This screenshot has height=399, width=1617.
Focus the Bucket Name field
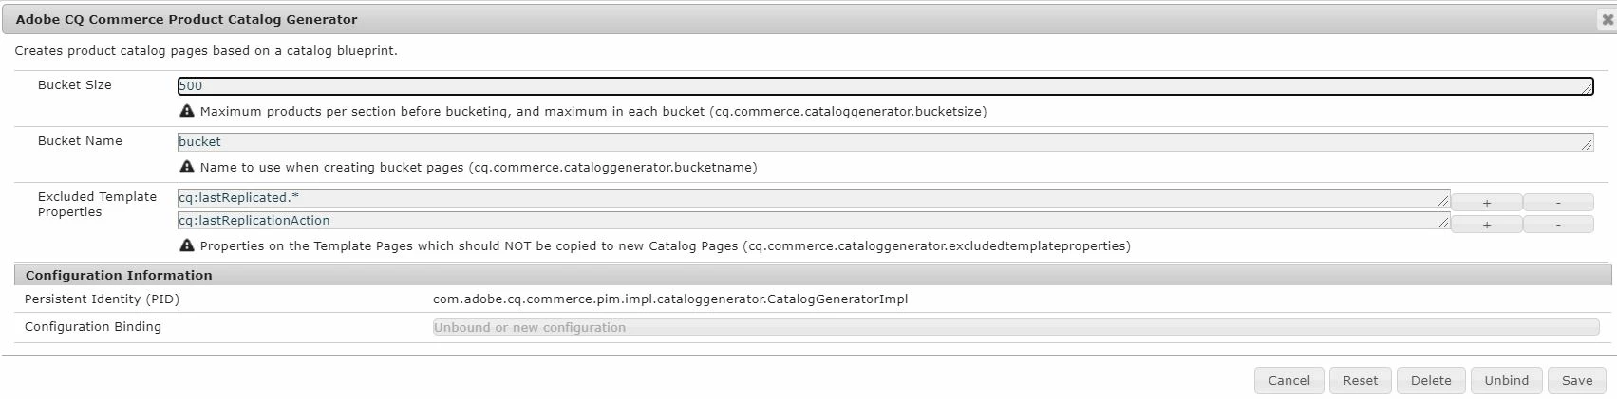[885, 142]
